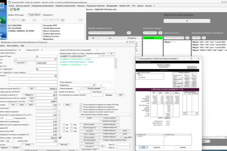Click the Avancement cumulé field showing 26.0
Image resolution: width=227 pixels, height=151 pixels.
click(x=47, y=95)
